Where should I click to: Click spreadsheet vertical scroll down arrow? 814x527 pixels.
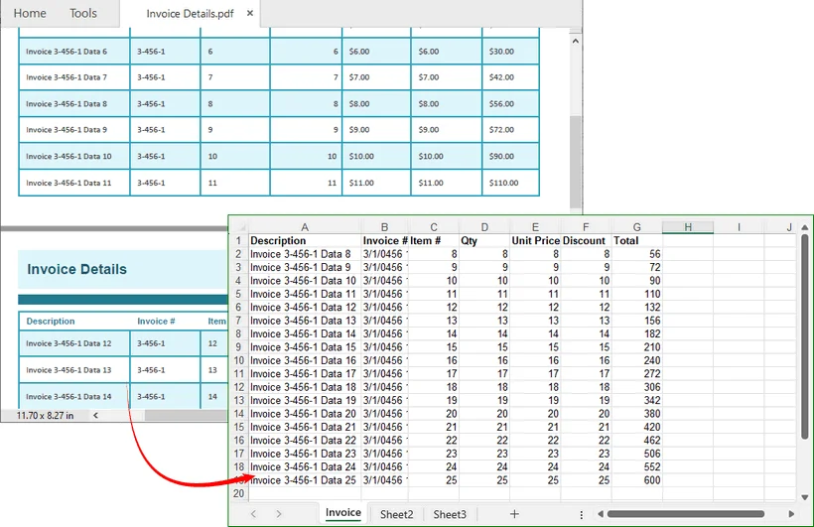pyautogui.click(x=805, y=497)
